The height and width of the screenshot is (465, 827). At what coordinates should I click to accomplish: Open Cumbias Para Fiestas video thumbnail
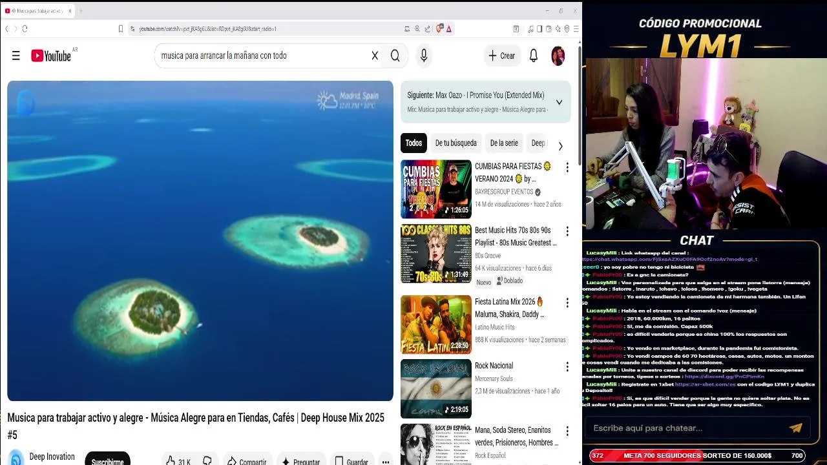(436, 189)
